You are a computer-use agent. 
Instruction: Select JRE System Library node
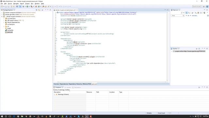click(12, 20)
